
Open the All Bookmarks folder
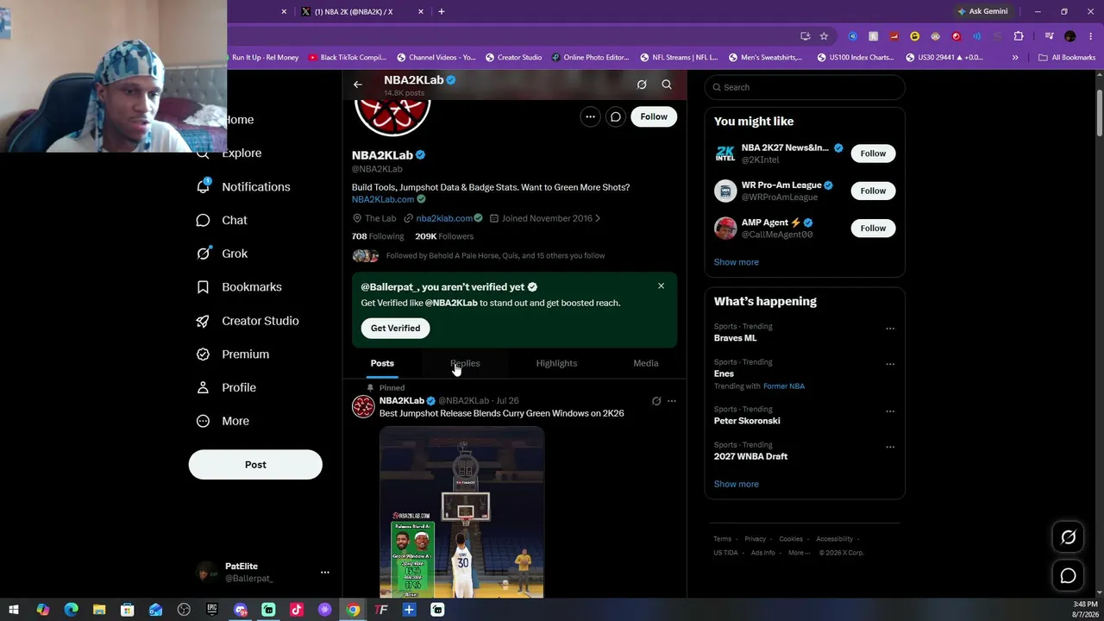tap(1067, 58)
